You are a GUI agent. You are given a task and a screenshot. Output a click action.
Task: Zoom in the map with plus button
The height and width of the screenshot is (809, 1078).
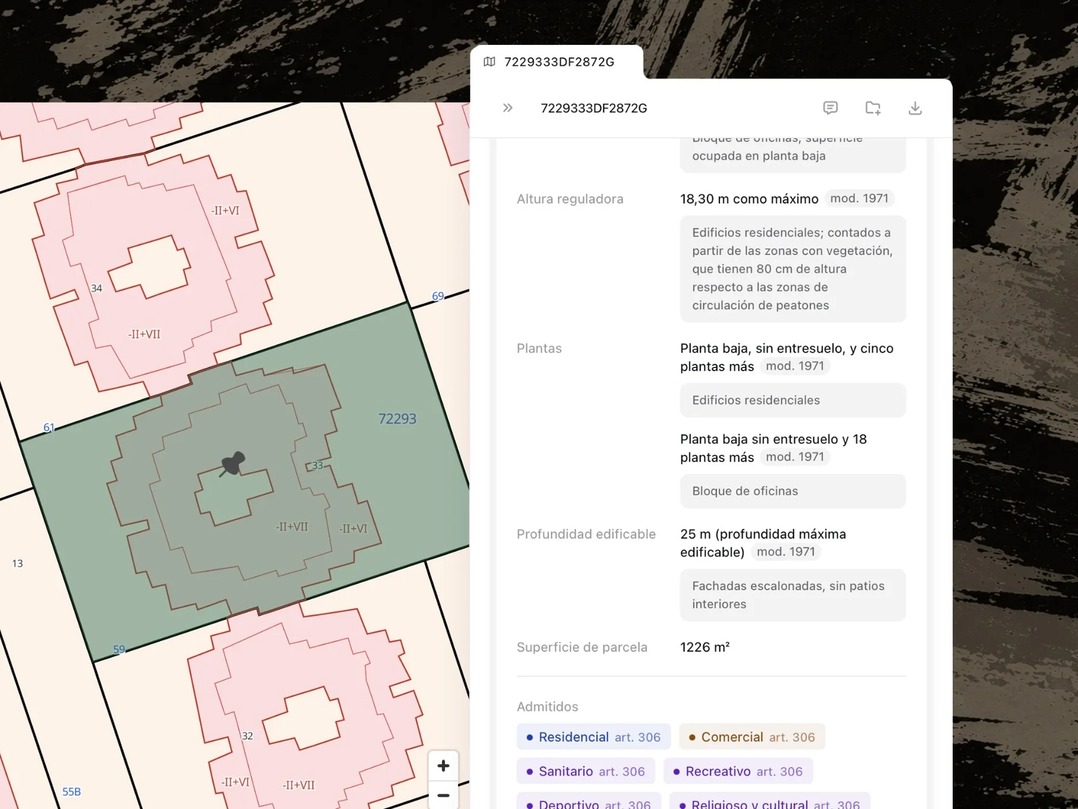click(x=443, y=765)
